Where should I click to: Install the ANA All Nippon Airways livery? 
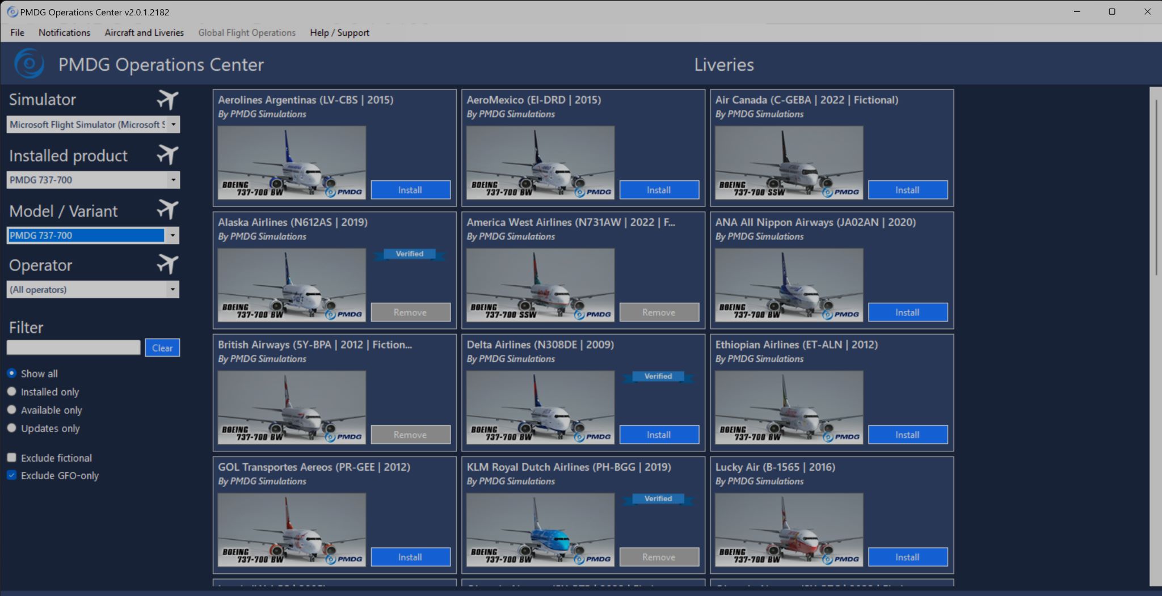(x=907, y=312)
